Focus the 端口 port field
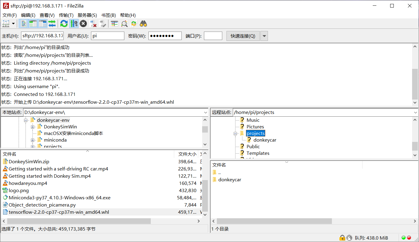Image resolution: width=419 pixels, height=242 pixels. pyautogui.click(x=213, y=36)
